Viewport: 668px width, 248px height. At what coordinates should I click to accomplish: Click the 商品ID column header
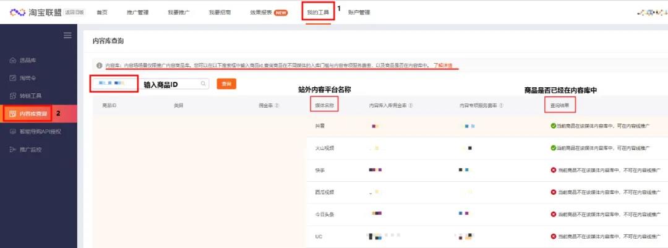click(x=109, y=105)
